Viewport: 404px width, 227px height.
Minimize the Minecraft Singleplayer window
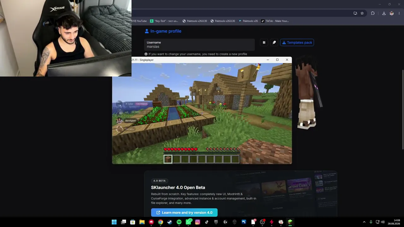point(268,60)
